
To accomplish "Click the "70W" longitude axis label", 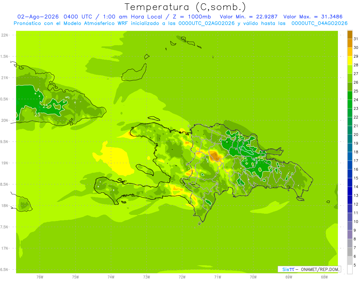I will [253, 277].
